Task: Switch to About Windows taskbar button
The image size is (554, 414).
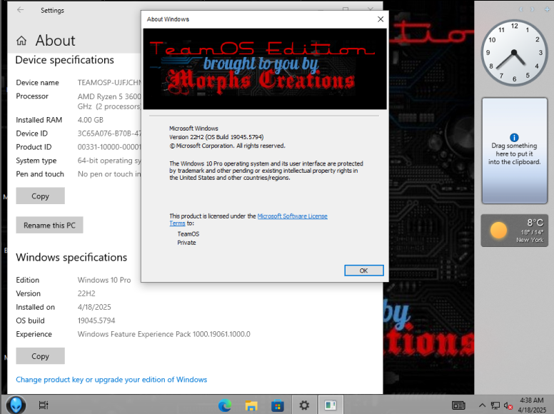Action: click(331, 405)
